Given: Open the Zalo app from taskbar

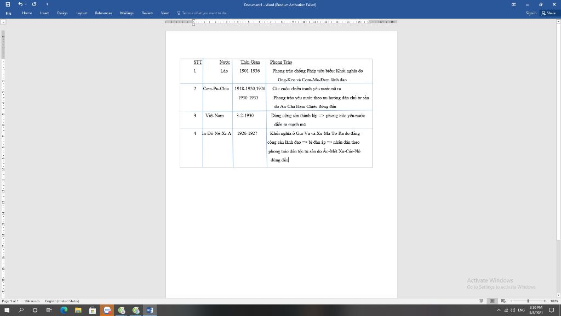Looking at the screenshot, I should pyautogui.click(x=107, y=310).
